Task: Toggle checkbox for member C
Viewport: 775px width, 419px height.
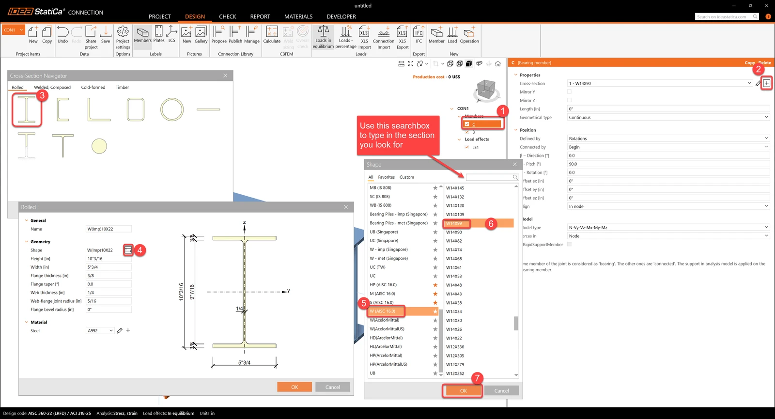Action: tap(467, 124)
